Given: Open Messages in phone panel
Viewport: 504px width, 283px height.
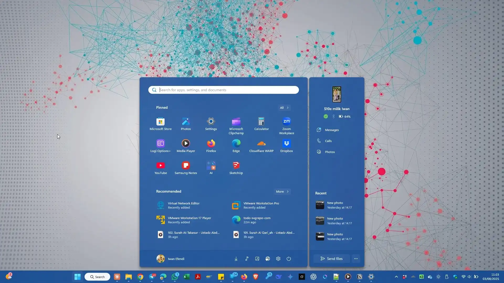Looking at the screenshot, I should 332,130.
